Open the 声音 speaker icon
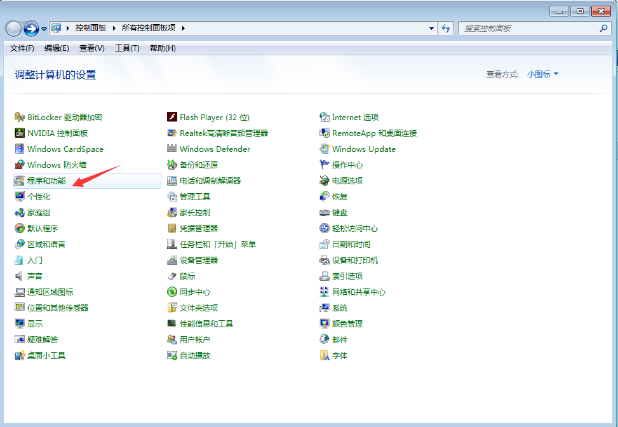This screenshot has height=427, width=618. [19, 276]
